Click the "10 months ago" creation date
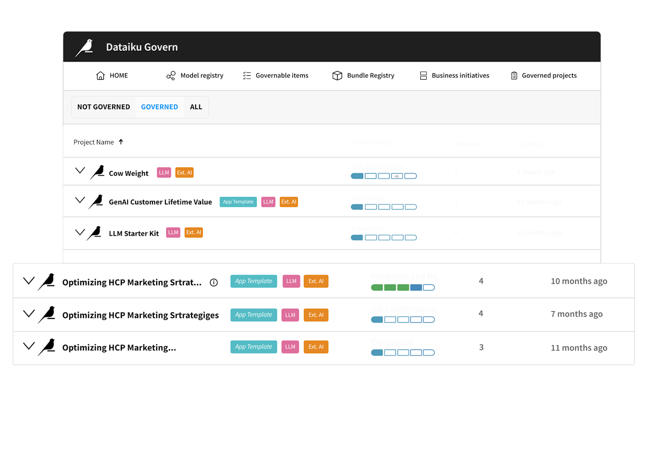Screen dimensions: 646x466 (579, 281)
